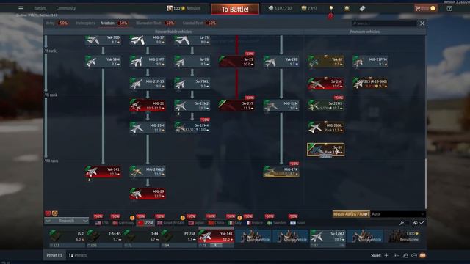Select the USSR nation tab
Image resolution: width=470 pixels, height=264 pixels.
point(145,223)
